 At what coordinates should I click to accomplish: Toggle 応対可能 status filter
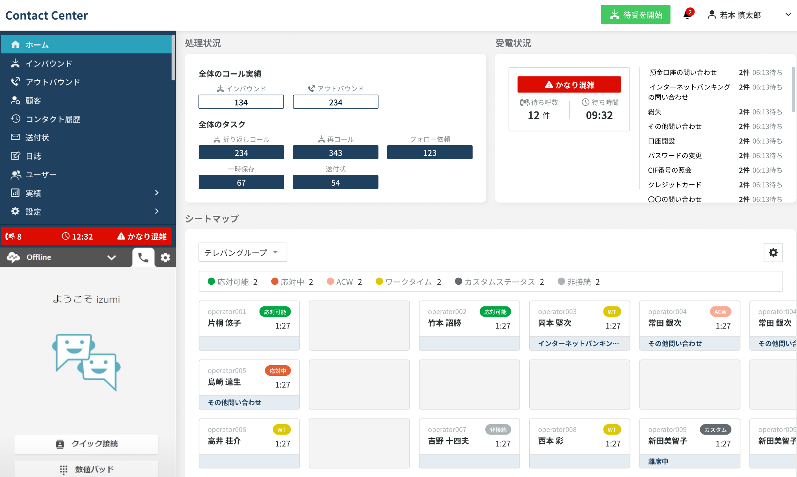(x=232, y=282)
